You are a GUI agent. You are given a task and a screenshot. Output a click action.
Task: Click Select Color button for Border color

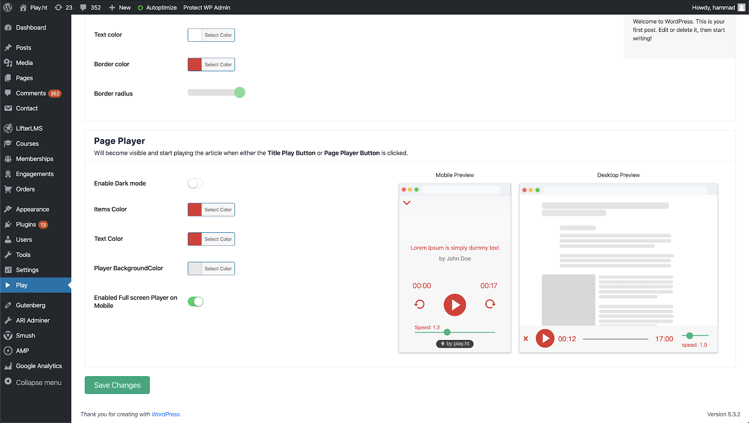pyautogui.click(x=218, y=65)
